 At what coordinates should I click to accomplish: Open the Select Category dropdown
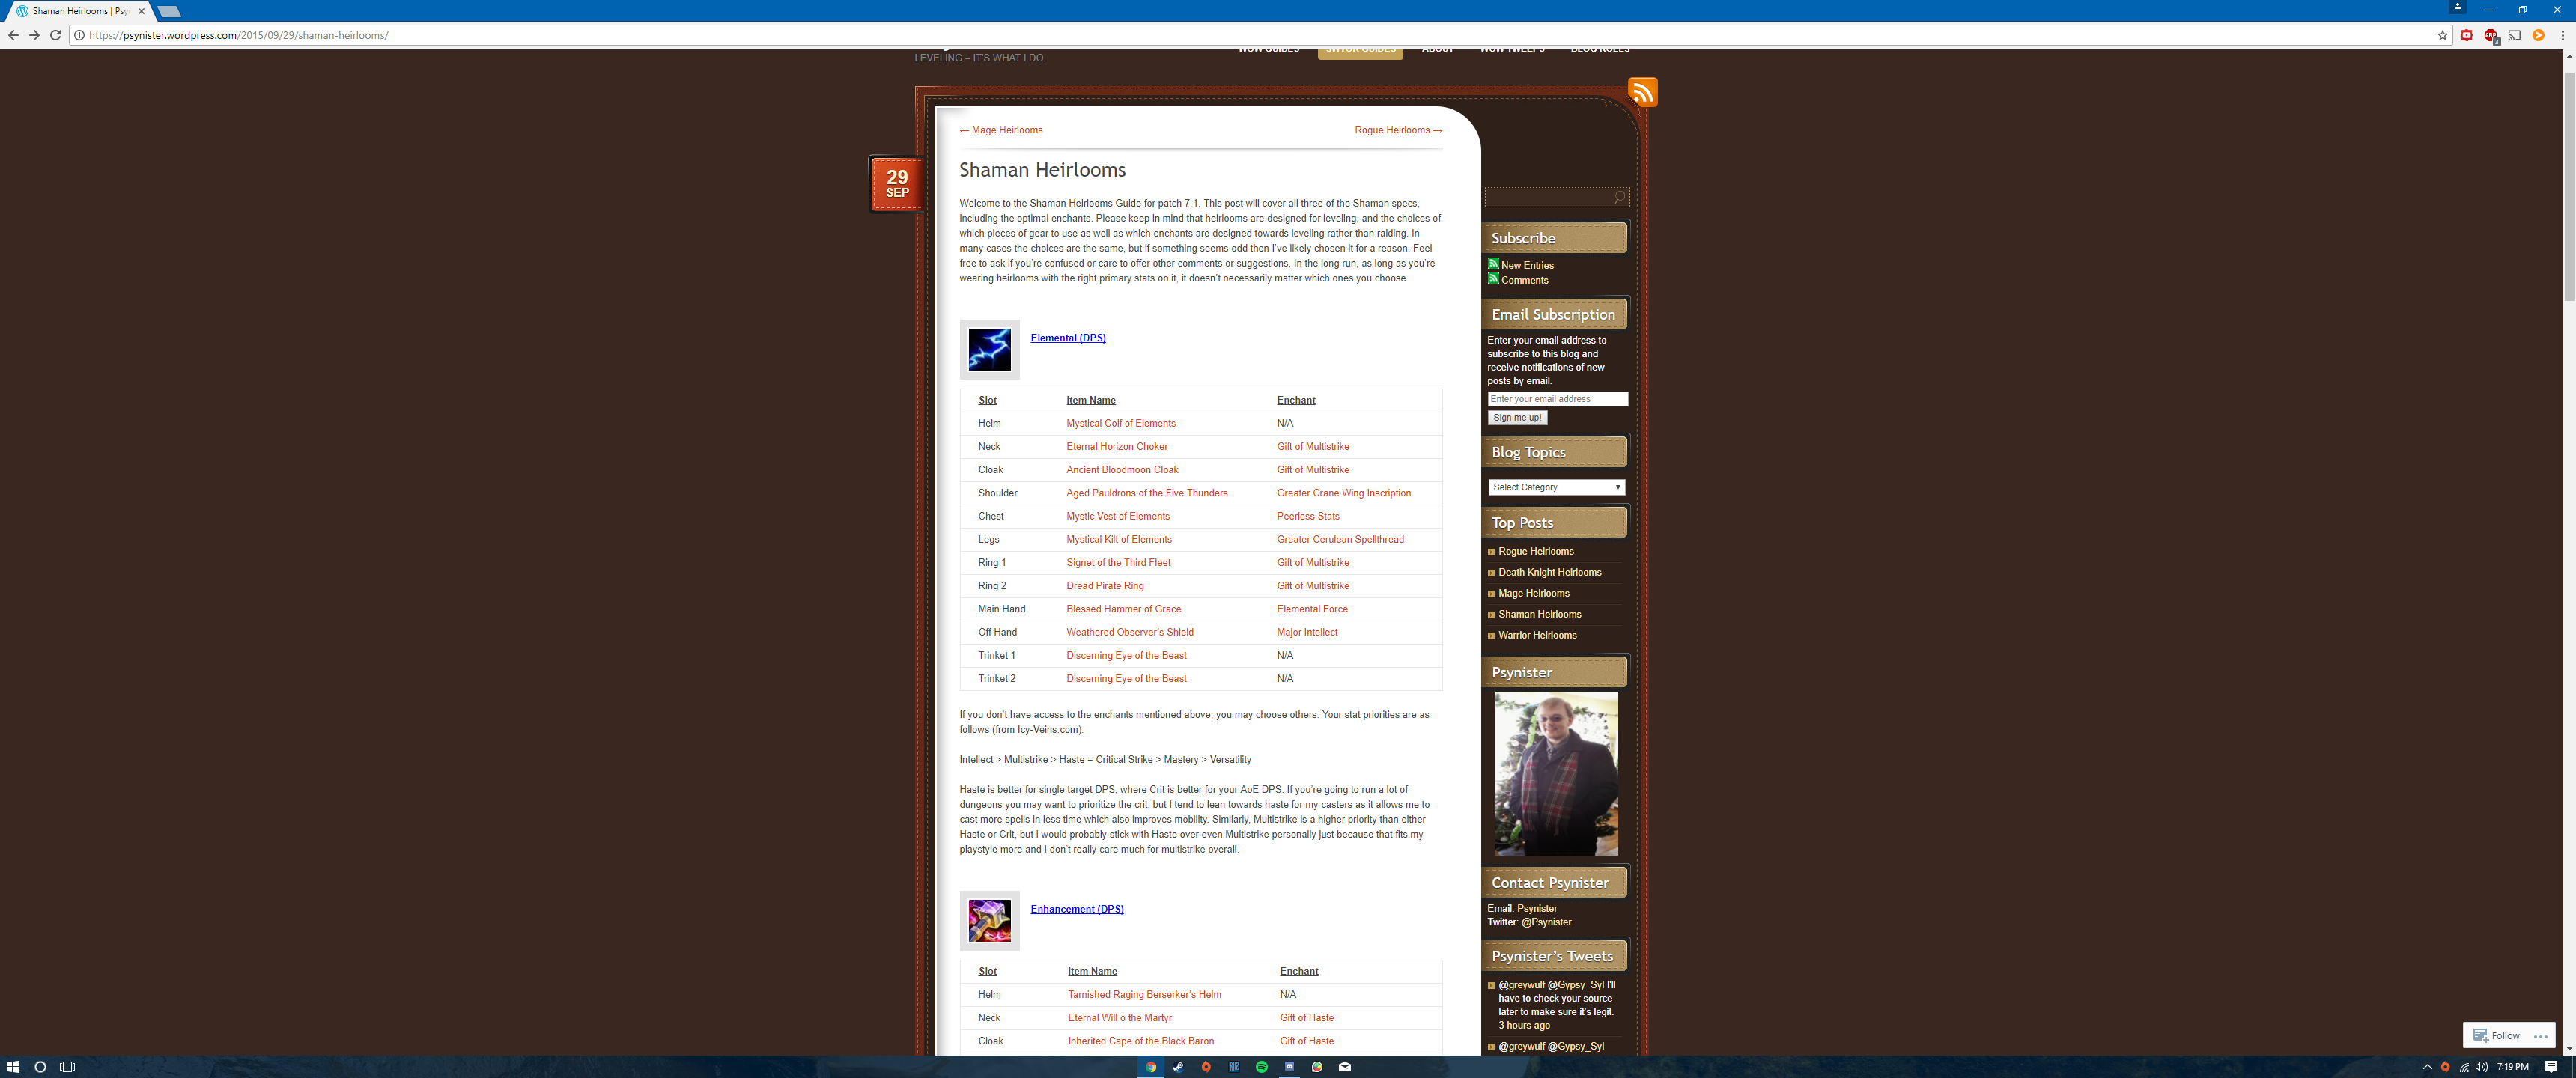(x=1556, y=487)
